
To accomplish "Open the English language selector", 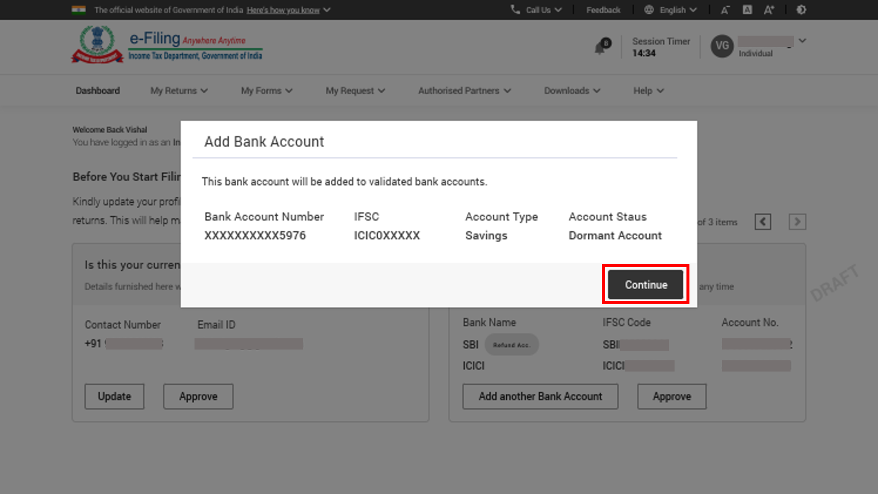I will pyautogui.click(x=671, y=10).
